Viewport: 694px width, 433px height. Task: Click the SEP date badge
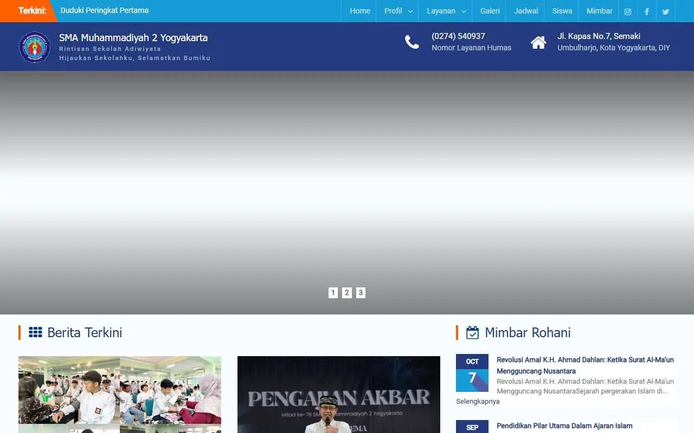[472, 427]
